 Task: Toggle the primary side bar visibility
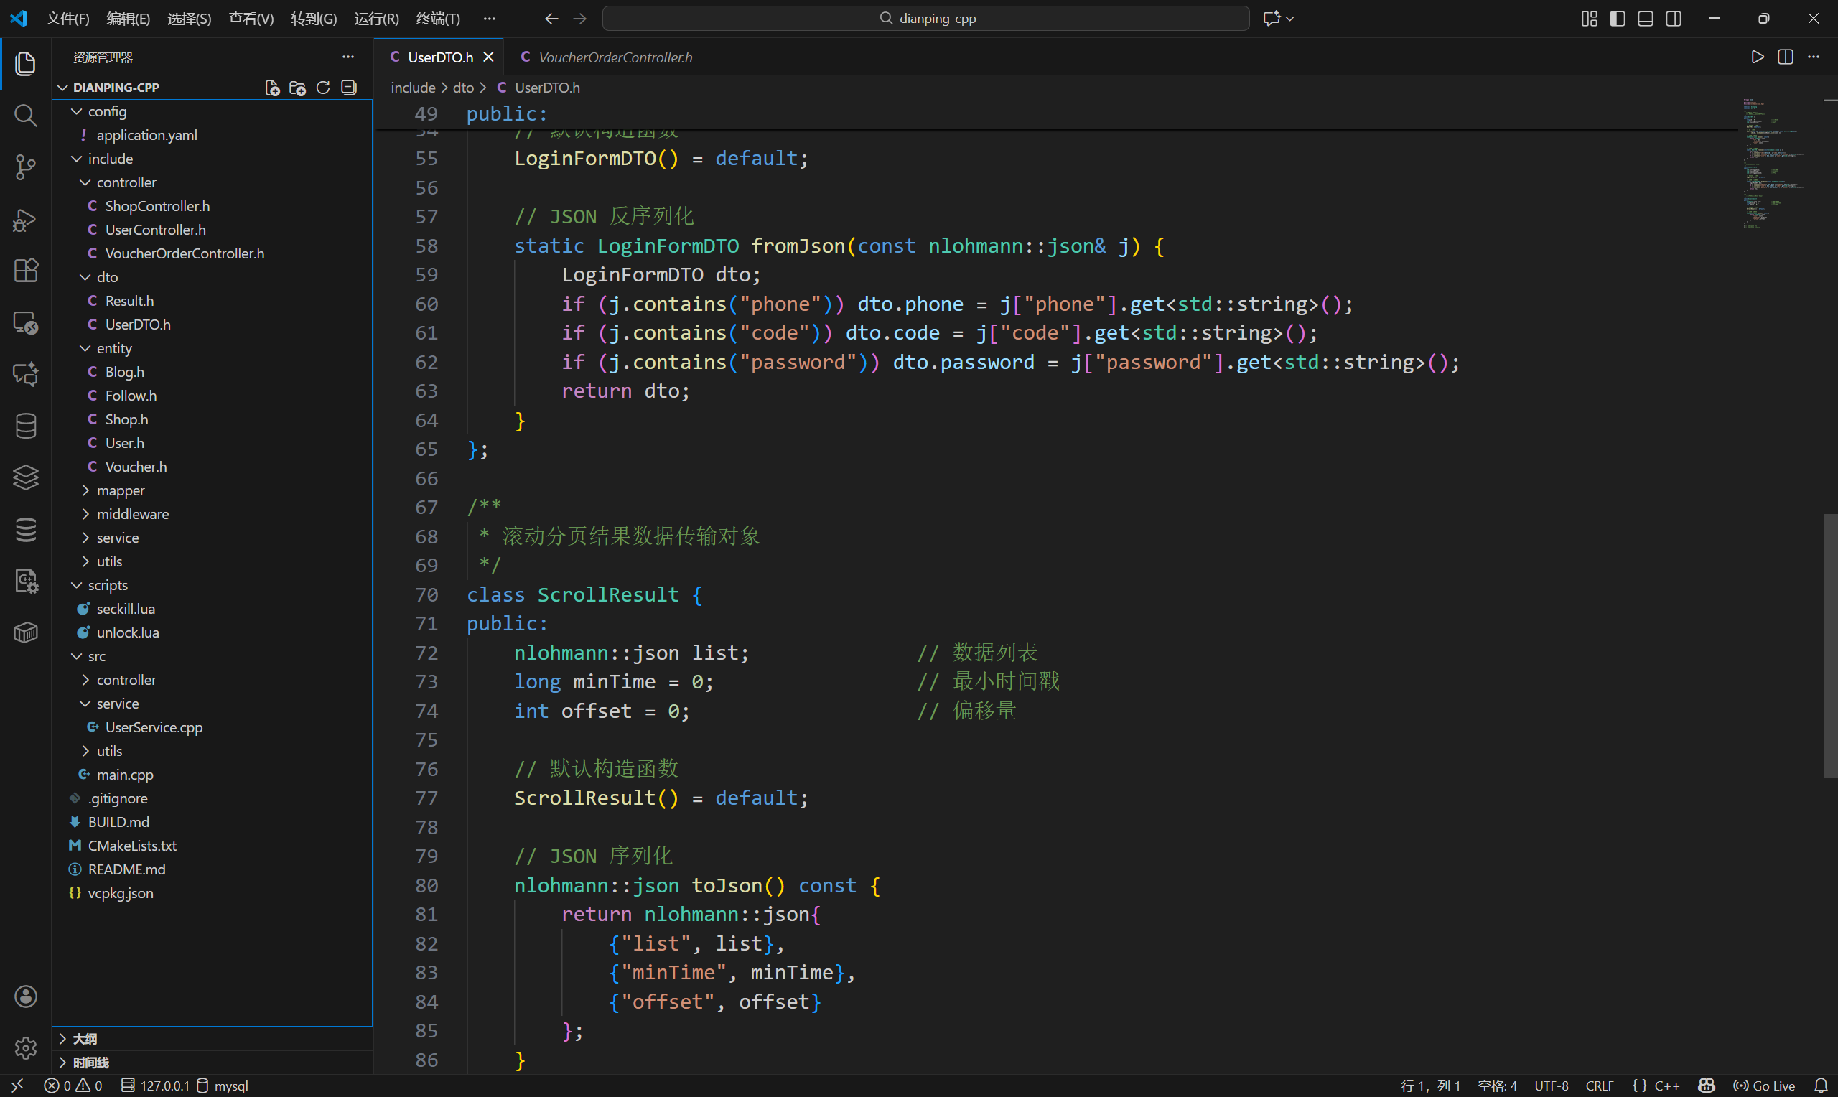pos(1617,19)
